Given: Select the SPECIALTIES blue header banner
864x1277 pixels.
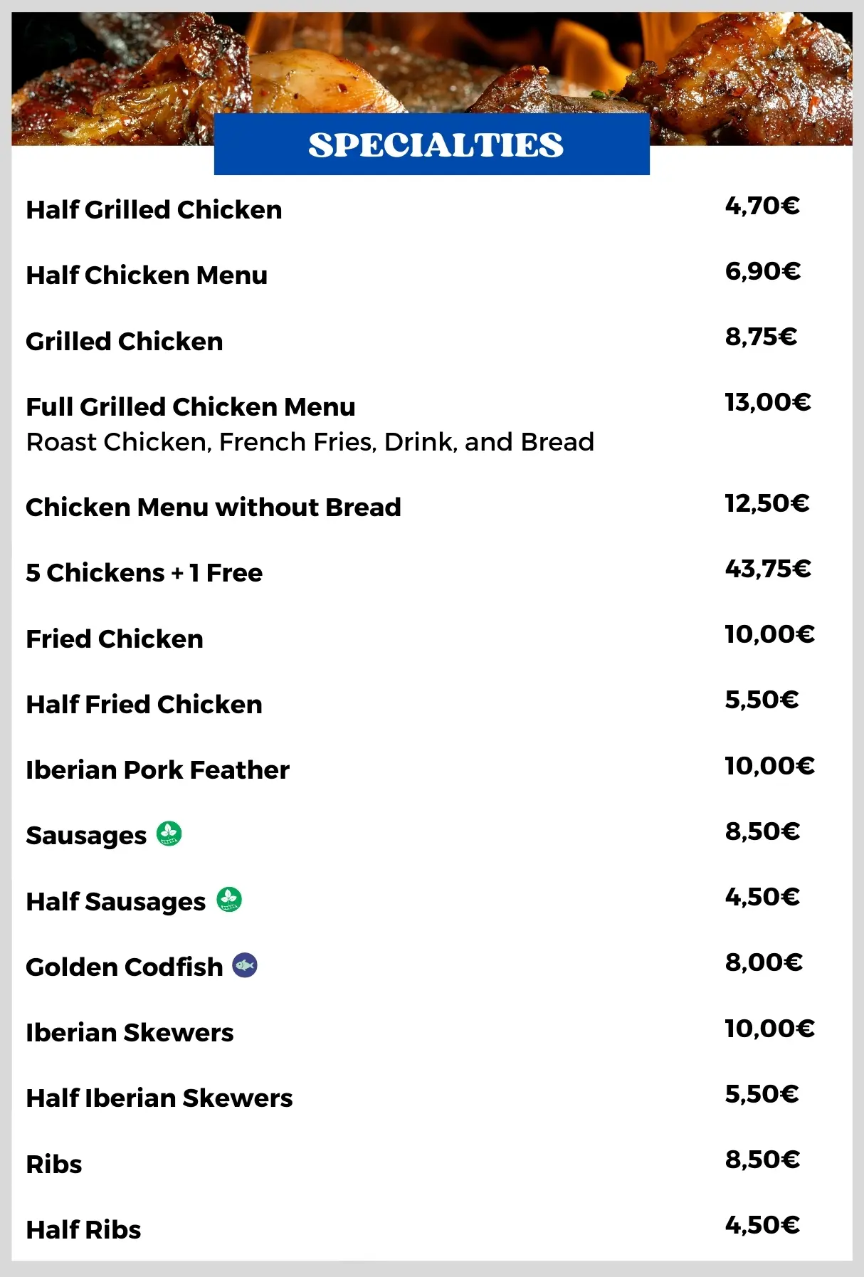Looking at the screenshot, I should [x=432, y=144].
